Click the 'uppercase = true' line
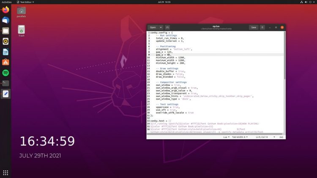317x178 pixels. 168,107
